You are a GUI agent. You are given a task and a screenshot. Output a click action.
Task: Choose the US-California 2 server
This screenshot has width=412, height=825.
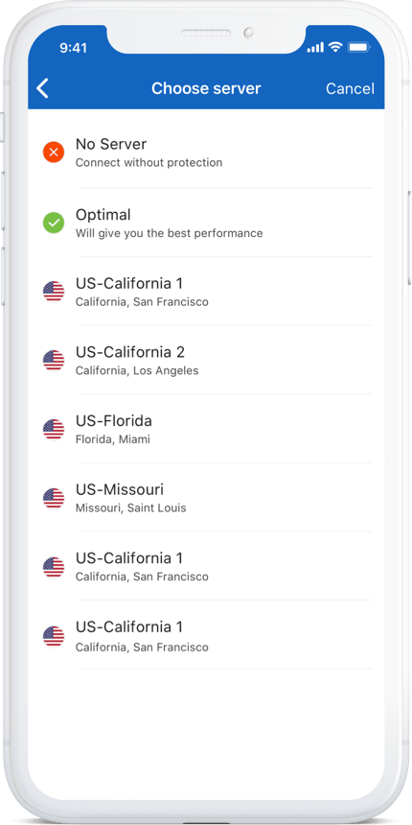[x=206, y=361]
